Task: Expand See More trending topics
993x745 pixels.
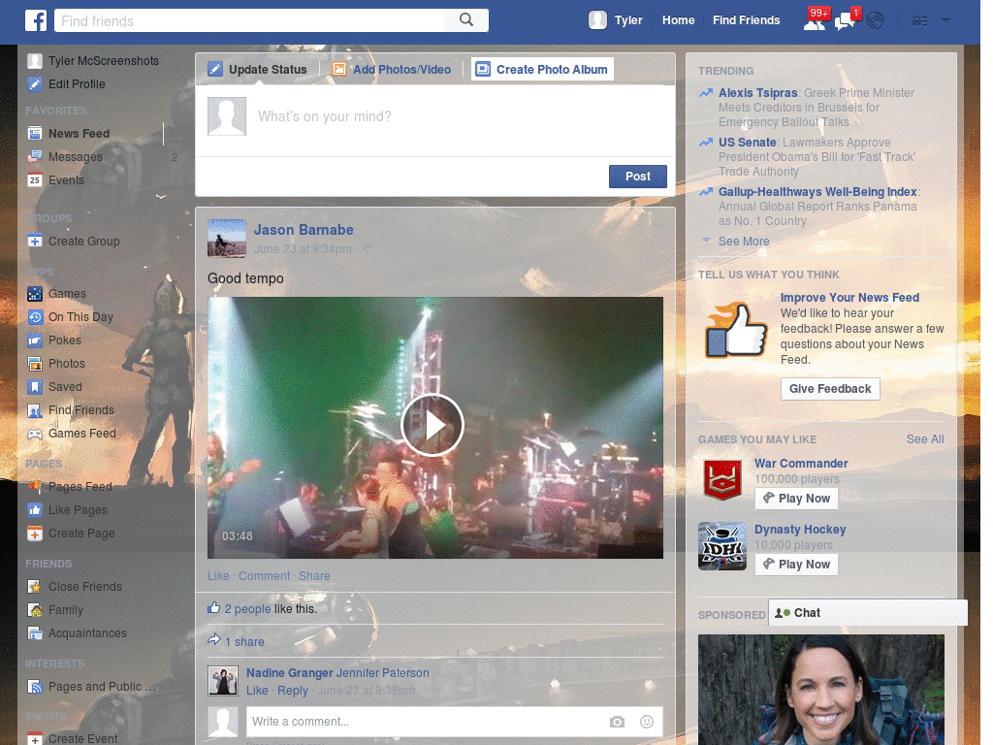Action: click(744, 242)
